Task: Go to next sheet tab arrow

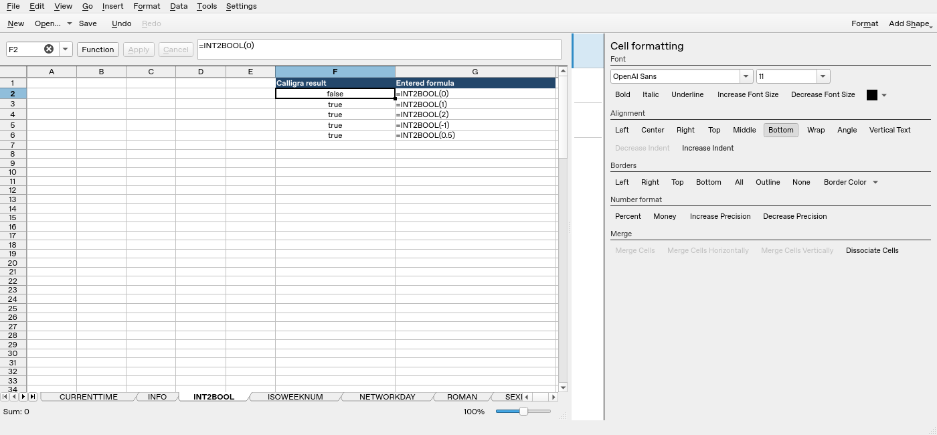Action: tap(23, 397)
